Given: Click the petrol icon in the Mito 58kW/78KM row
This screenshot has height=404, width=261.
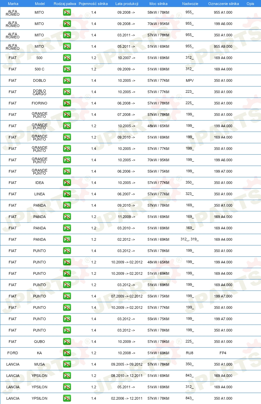Looking at the screenshot, I should 67,12.
